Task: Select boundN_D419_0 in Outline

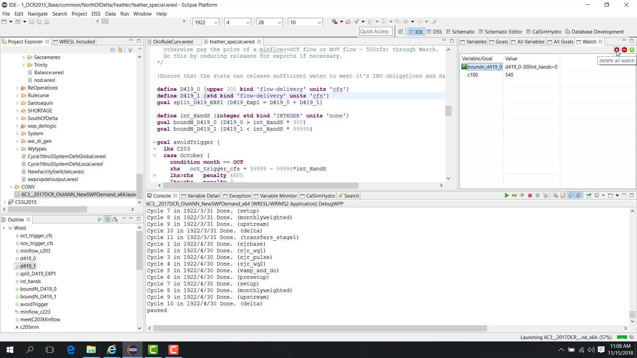Action: coord(38,289)
